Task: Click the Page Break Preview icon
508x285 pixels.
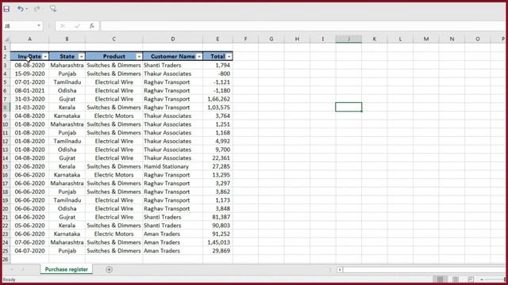Action: click(x=471, y=279)
